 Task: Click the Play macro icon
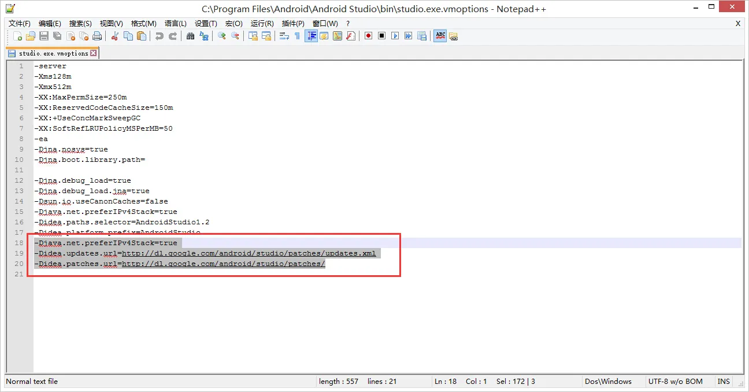(x=395, y=36)
